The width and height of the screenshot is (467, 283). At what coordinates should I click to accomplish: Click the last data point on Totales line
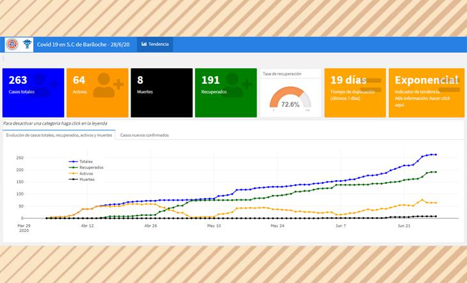(x=436, y=155)
